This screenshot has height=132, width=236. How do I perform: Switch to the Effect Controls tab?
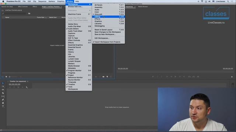pos(23,7)
